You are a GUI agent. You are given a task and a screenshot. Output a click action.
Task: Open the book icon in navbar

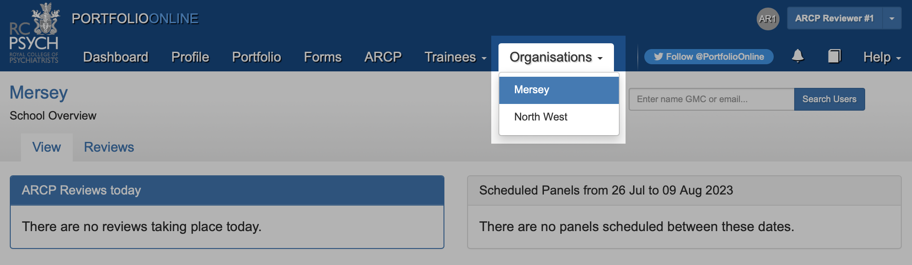[x=834, y=56]
